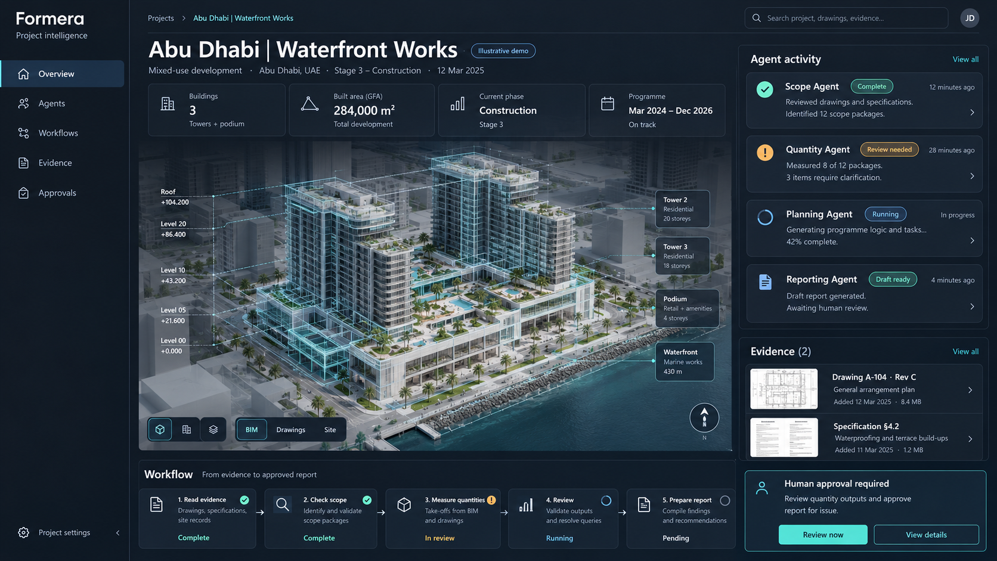Click the Review step status circle
The width and height of the screenshot is (997, 561).
(x=606, y=501)
